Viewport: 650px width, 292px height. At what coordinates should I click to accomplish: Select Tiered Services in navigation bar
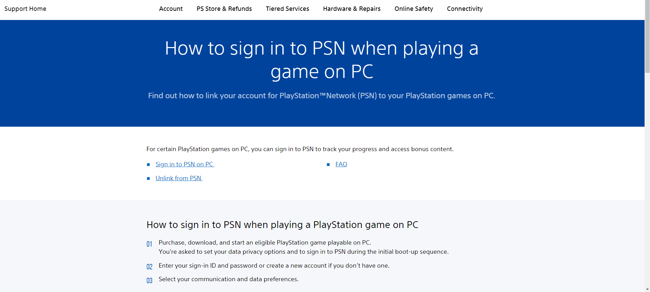(x=287, y=9)
